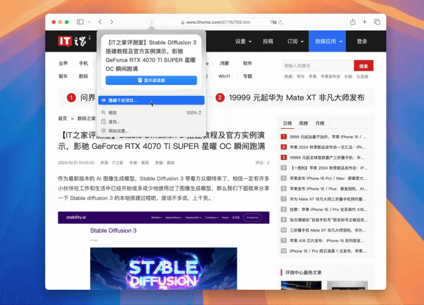Expand the 订阅 dropdown
Image resolution: width=424 pixels, height=305 pixels.
(x=295, y=41)
